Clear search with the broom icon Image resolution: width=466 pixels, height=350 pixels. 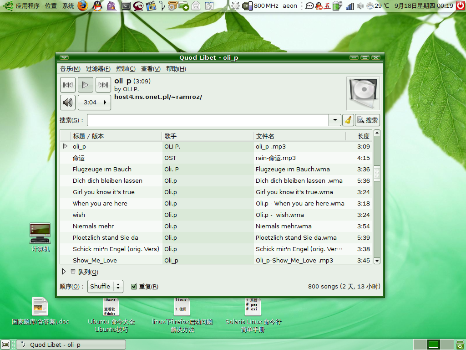click(x=348, y=120)
